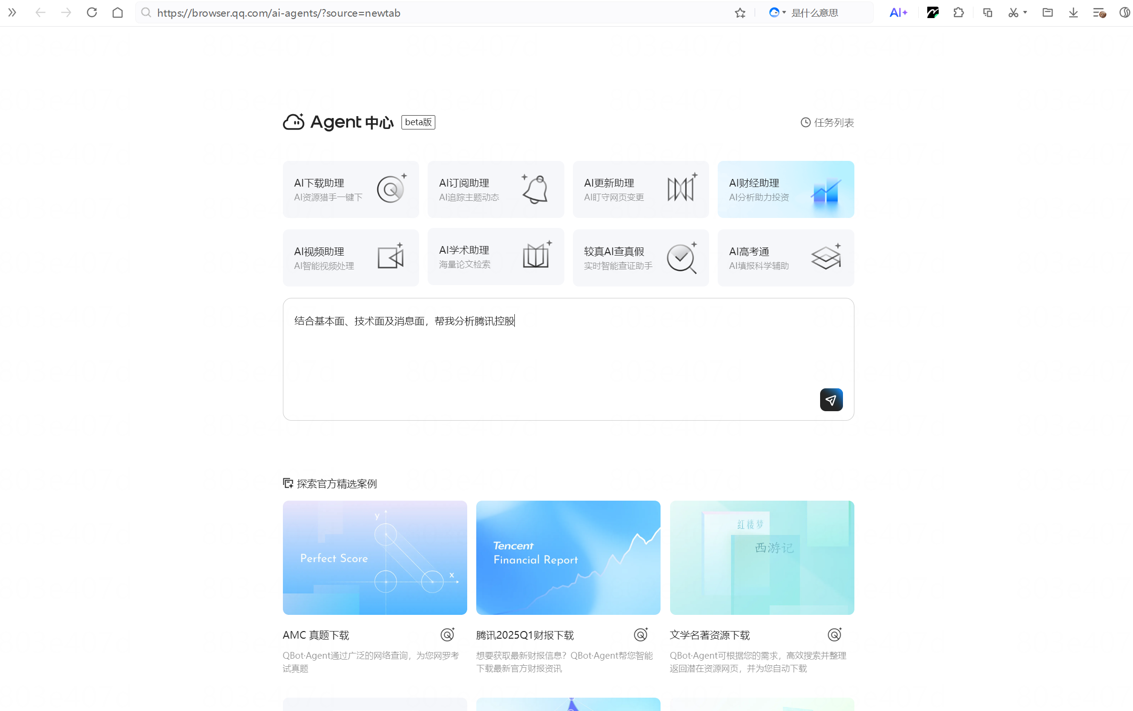The image size is (1133, 711).
Task: Click the AI财经助理 chart icon
Action: click(827, 192)
